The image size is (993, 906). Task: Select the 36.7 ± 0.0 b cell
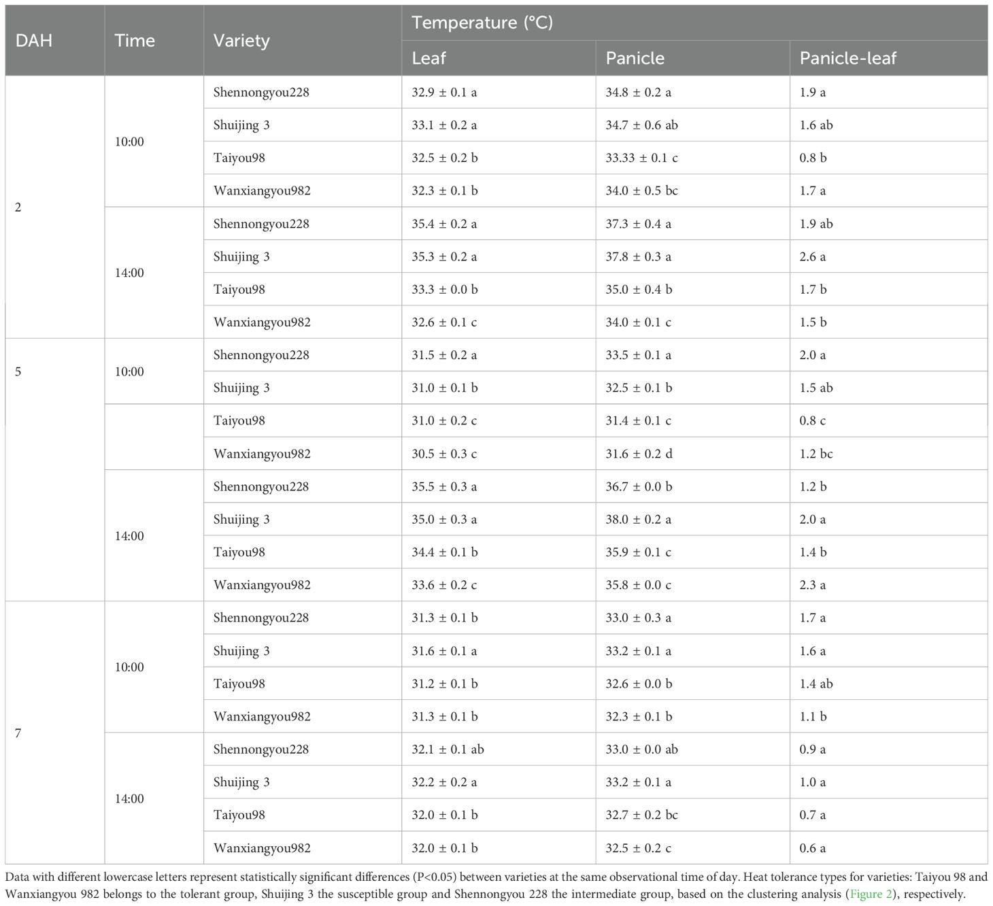pyautogui.click(x=638, y=486)
